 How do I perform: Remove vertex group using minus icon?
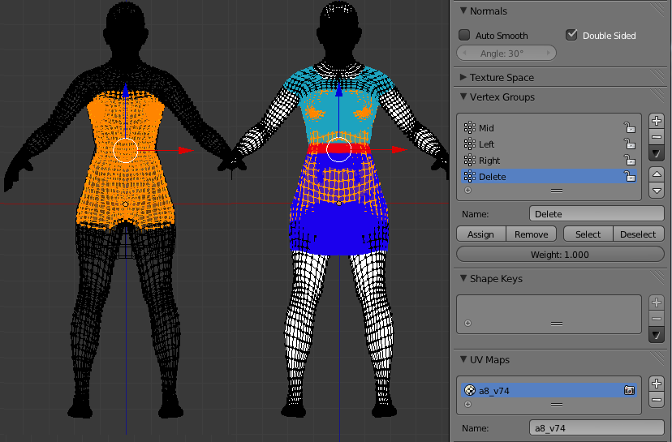point(657,137)
